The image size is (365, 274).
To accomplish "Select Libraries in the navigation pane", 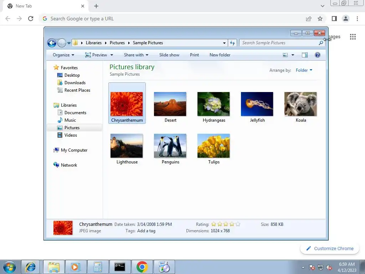I will (x=69, y=105).
